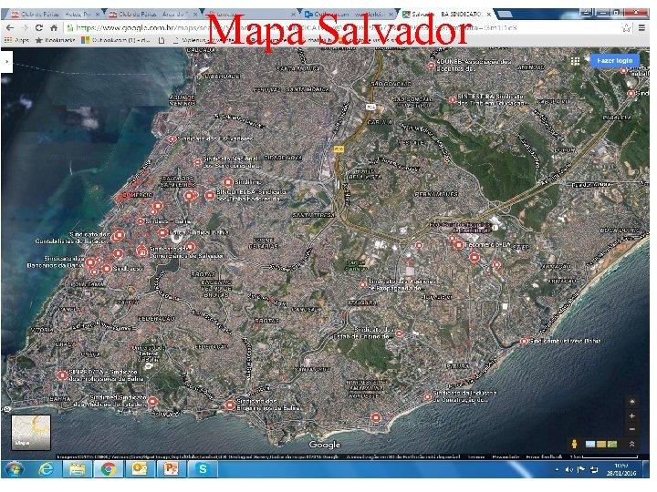
Task: Zoom out with the minus button
Action: tap(631, 429)
